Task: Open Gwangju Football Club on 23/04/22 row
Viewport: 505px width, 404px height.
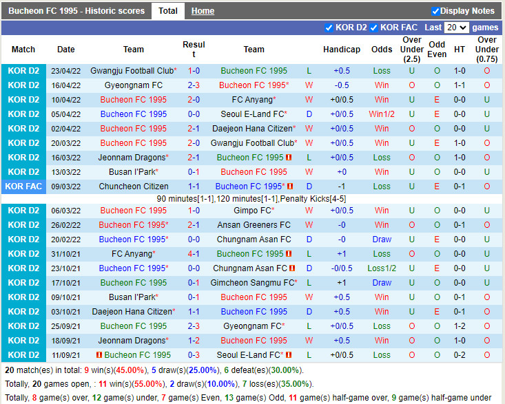Action: [132, 71]
